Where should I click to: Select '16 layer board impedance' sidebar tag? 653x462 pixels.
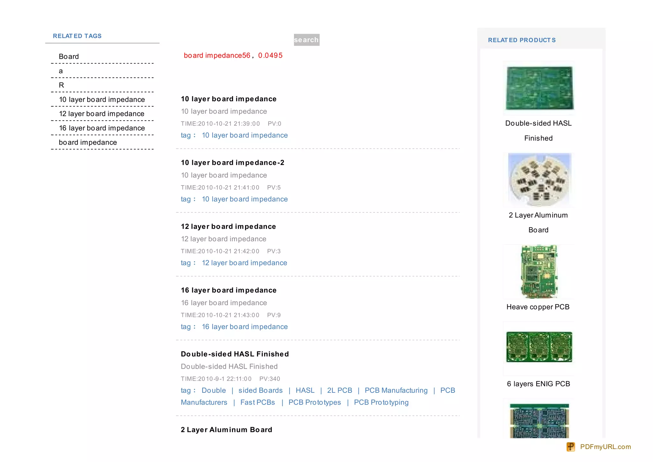pos(102,128)
